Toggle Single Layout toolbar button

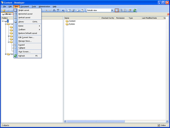[x=117, y=10]
